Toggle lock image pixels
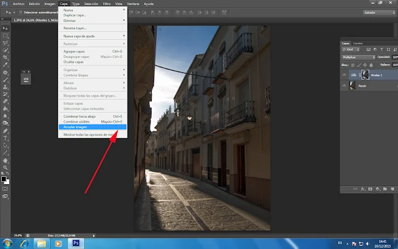398x249 pixels. (359, 65)
